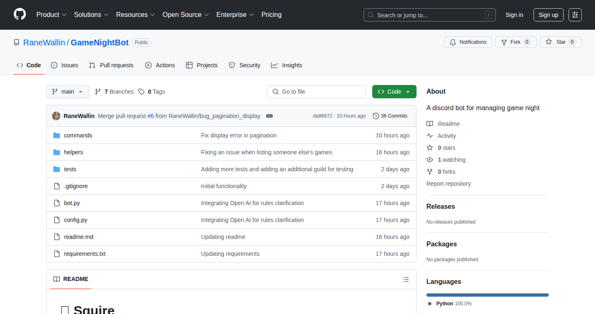
Task: Click the Releases heading link
Action: pyautogui.click(x=441, y=206)
